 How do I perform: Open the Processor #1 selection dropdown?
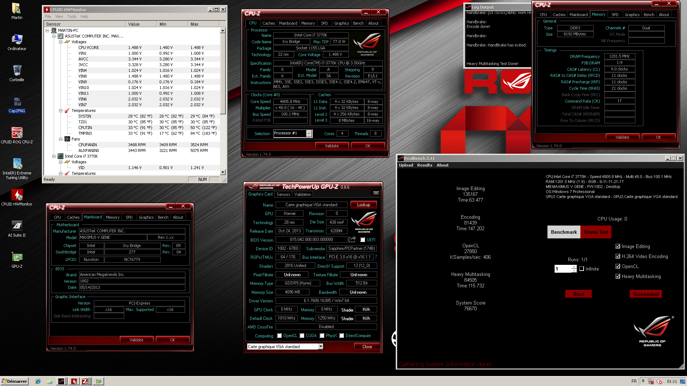tap(309, 133)
